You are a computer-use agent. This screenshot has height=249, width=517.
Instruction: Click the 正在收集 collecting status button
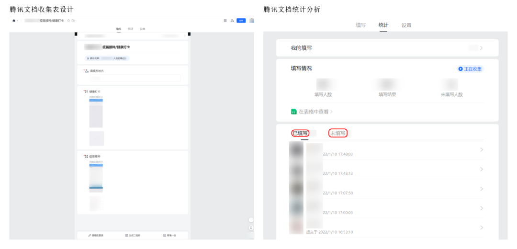point(471,69)
